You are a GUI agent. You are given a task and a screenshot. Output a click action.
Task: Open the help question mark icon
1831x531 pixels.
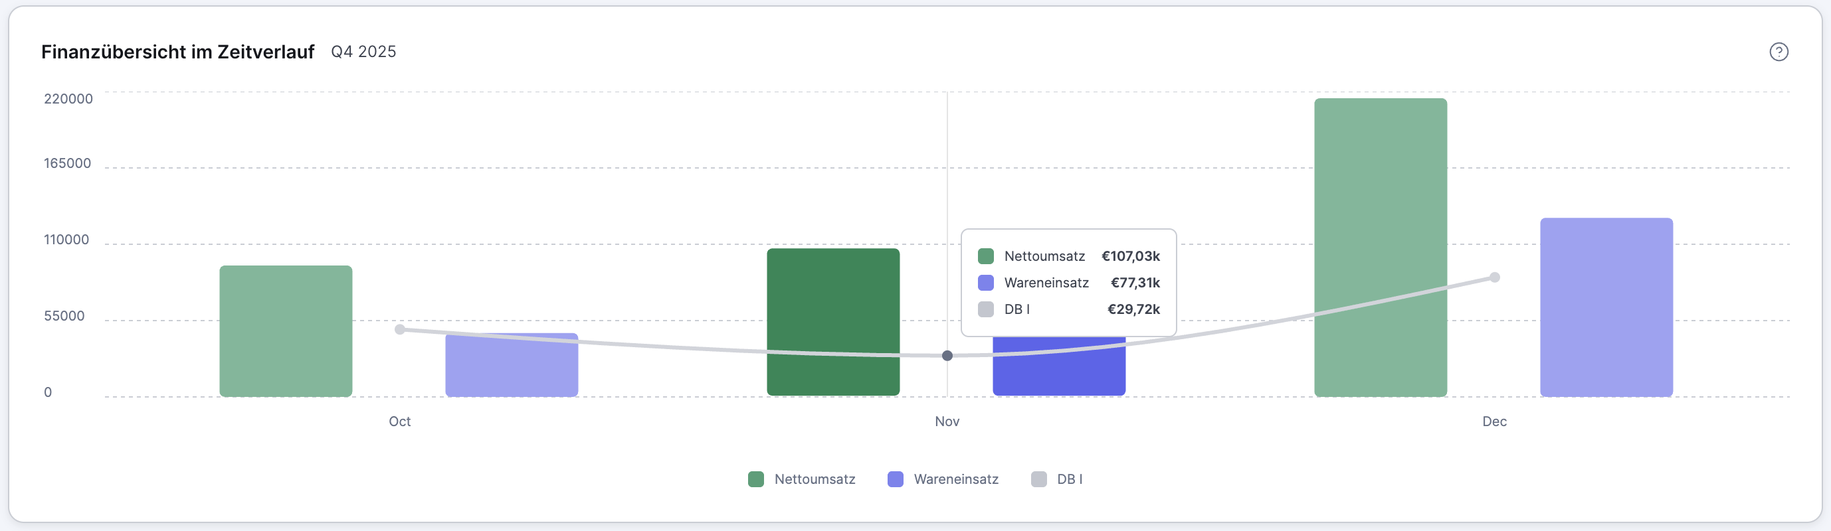pos(1779,52)
